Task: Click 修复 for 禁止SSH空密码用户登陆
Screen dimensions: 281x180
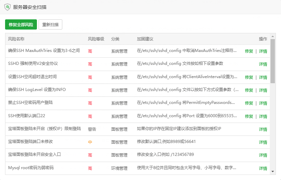Action: click(x=249, y=103)
